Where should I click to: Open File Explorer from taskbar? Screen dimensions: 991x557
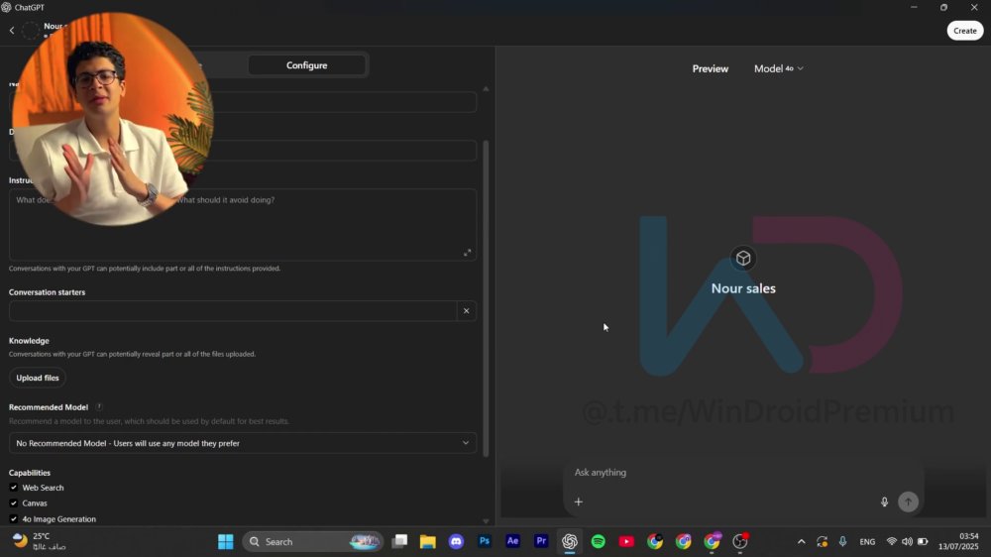pos(428,542)
